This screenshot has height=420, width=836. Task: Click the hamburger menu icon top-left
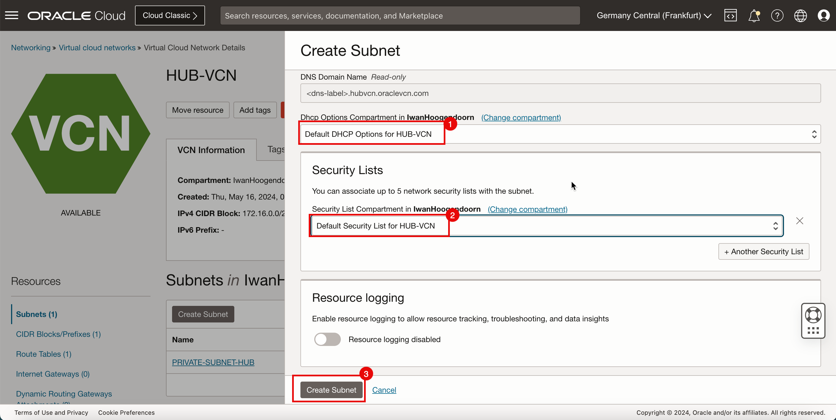pyautogui.click(x=12, y=15)
